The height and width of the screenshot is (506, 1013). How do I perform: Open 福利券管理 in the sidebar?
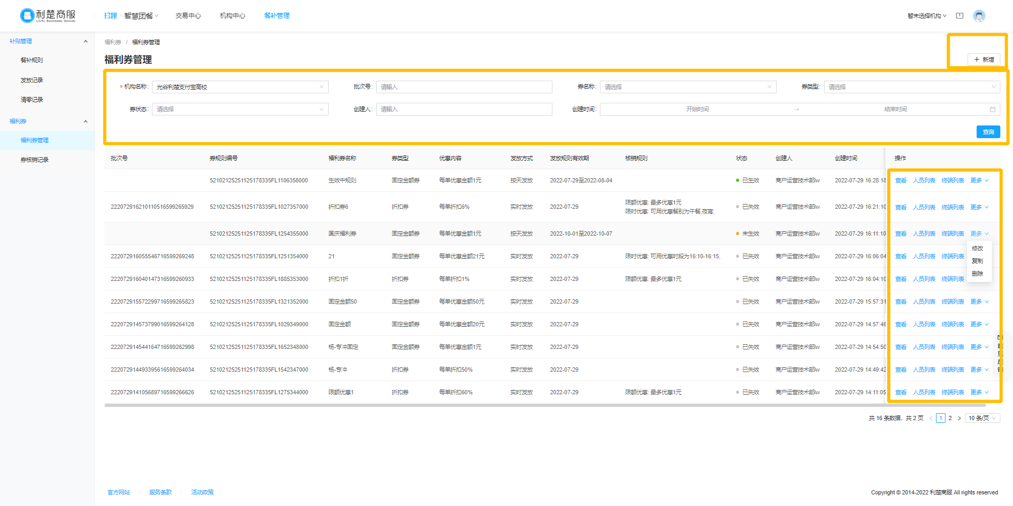[47, 140]
